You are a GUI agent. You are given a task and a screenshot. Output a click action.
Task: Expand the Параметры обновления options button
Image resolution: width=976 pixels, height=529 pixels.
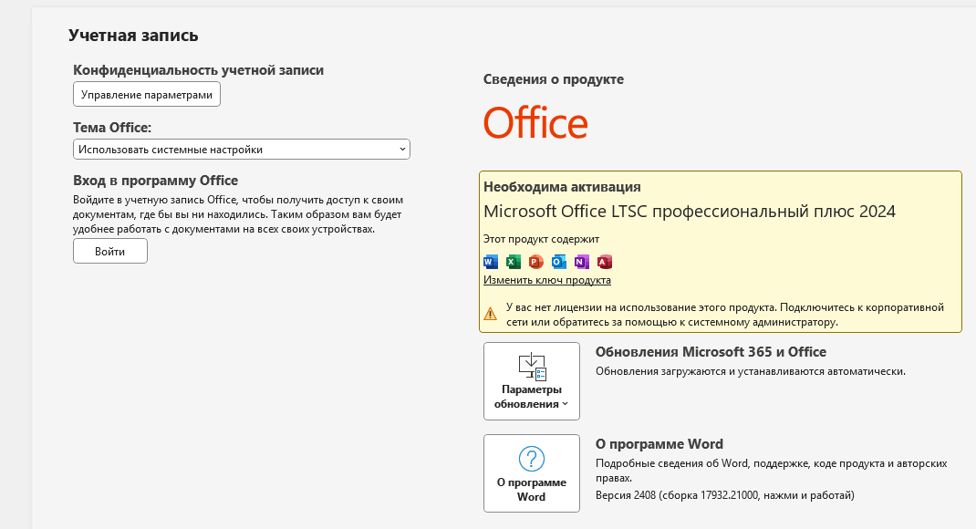tap(532, 381)
